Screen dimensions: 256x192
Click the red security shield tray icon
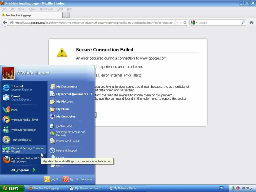[x=238, y=188]
